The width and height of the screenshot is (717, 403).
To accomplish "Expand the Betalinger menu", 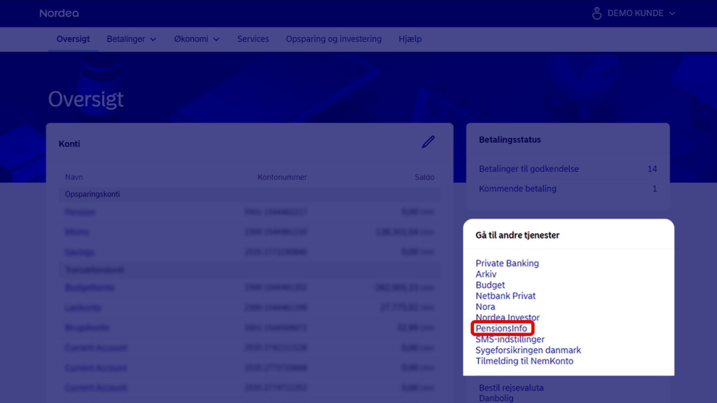I will (x=132, y=39).
